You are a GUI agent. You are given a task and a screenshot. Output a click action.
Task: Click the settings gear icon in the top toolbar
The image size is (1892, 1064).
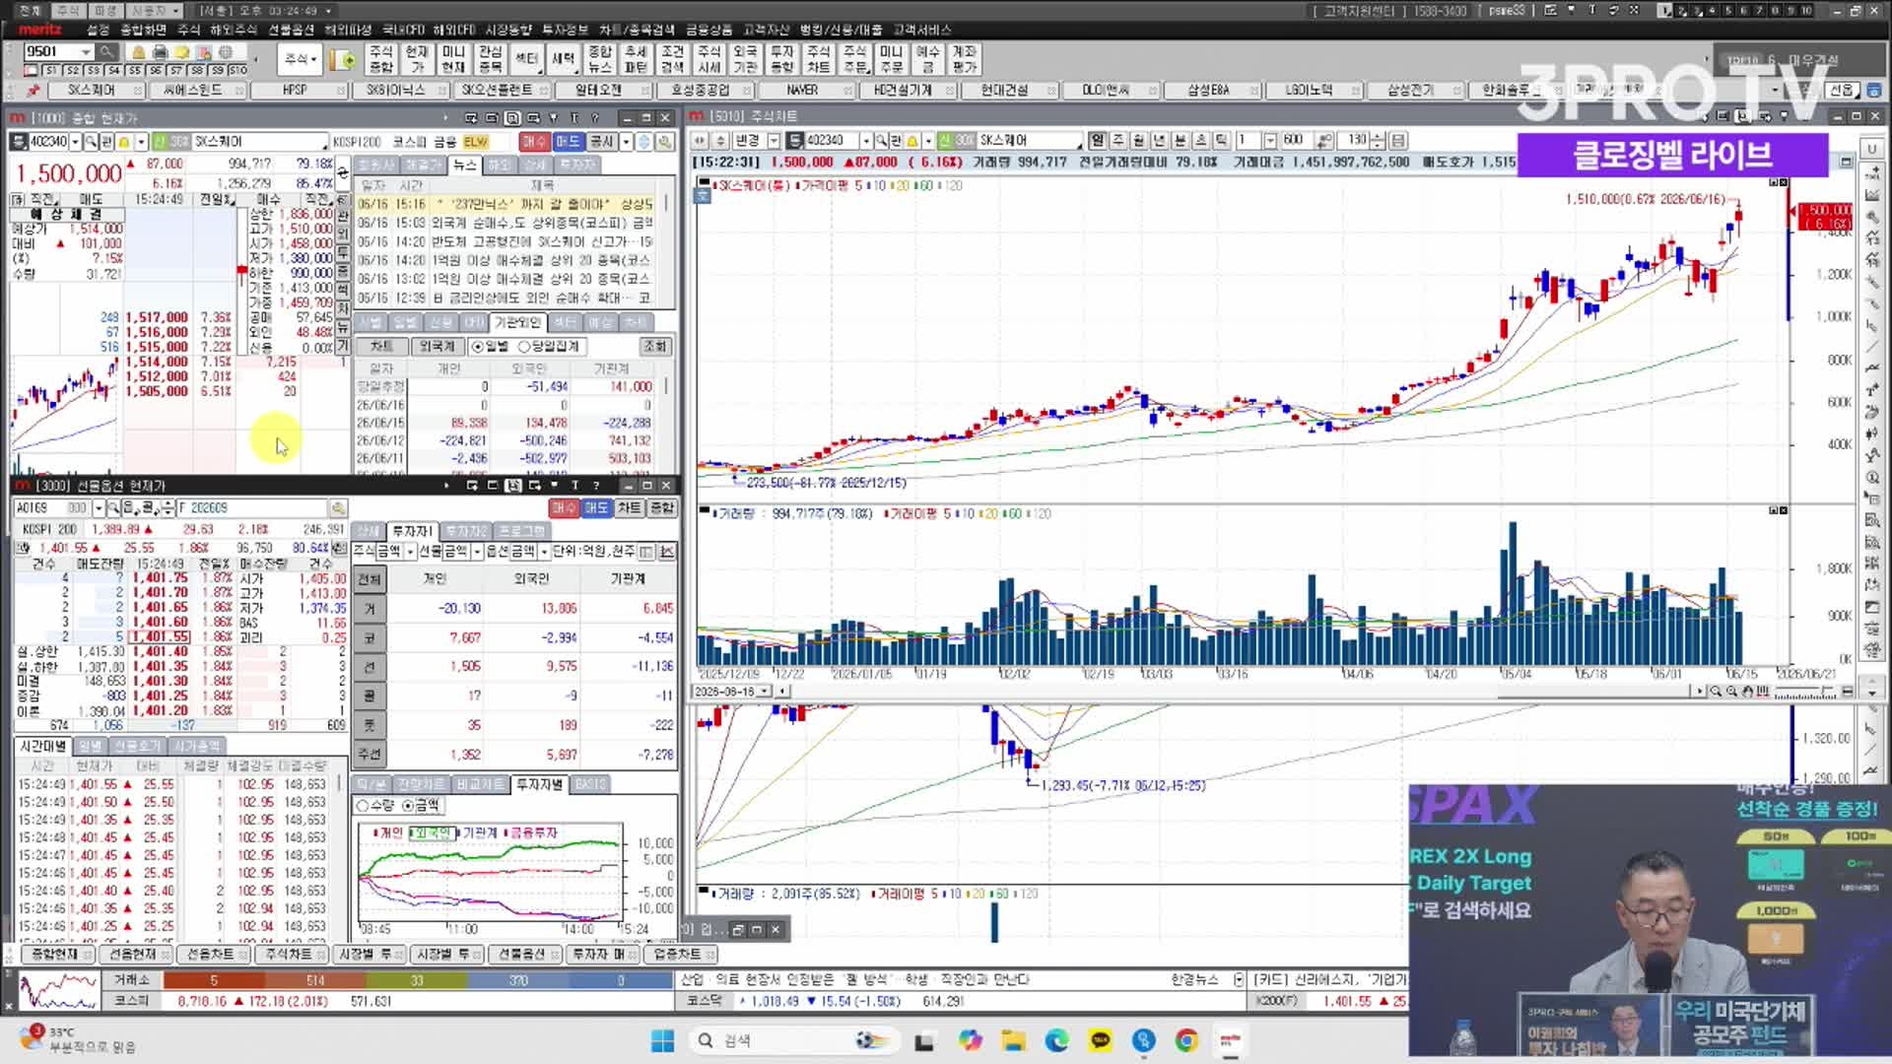click(x=226, y=52)
